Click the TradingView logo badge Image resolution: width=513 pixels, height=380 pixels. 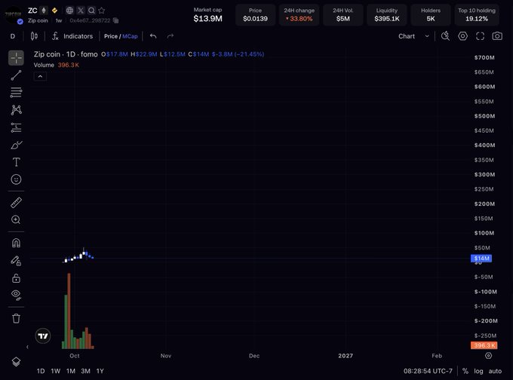43,336
